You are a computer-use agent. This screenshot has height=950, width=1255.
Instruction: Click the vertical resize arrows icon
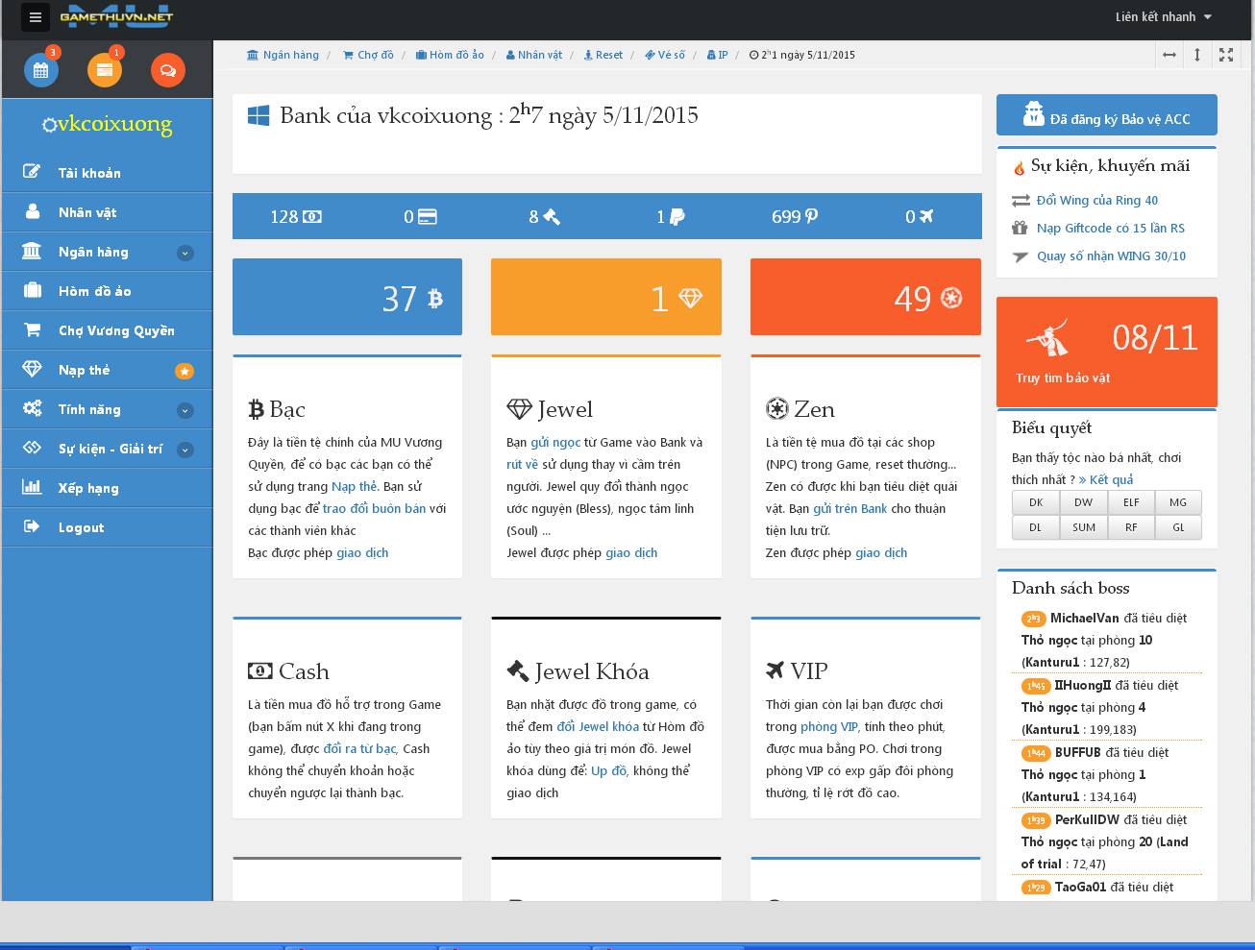(x=1197, y=55)
